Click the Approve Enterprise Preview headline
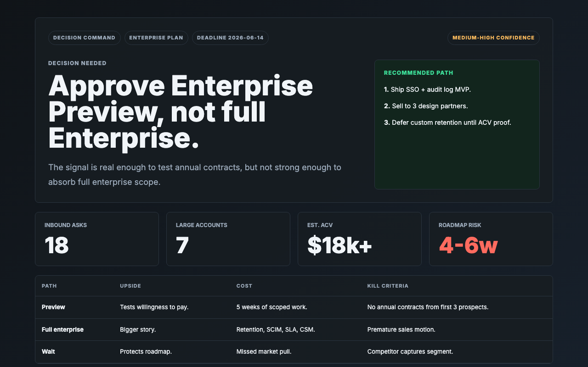This screenshot has height=367, width=588. pyautogui.click(x=181, y=112)
